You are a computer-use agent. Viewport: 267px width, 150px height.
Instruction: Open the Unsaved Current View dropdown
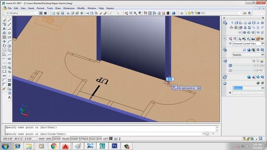(262, 43)
